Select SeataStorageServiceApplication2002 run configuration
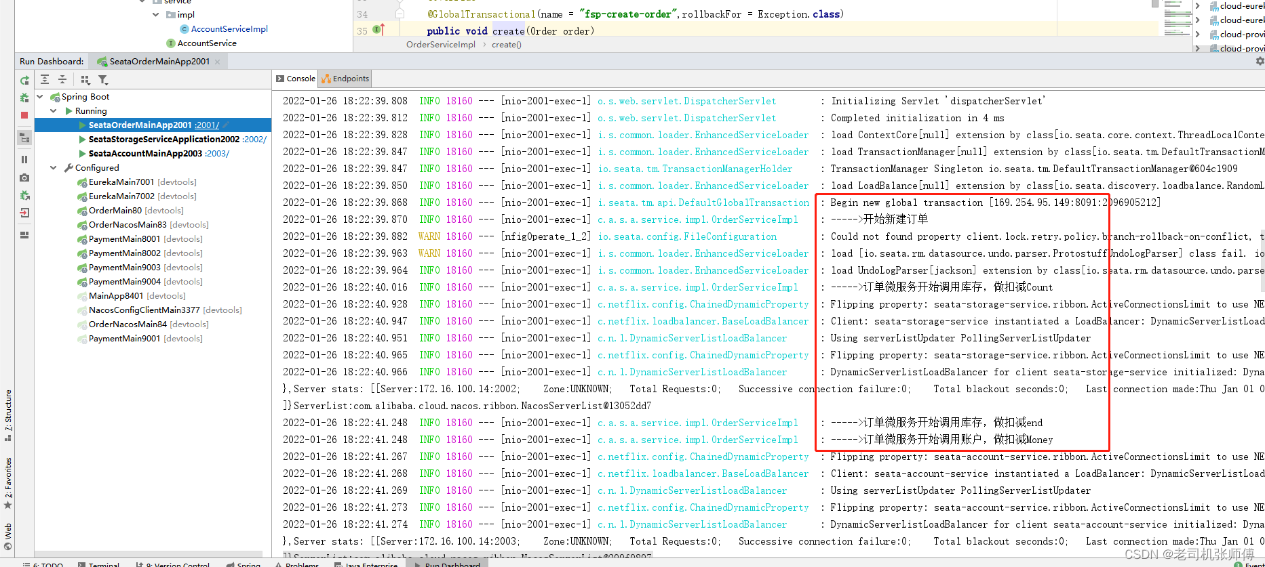This screenshot has height=567, width=1265. 163,140
